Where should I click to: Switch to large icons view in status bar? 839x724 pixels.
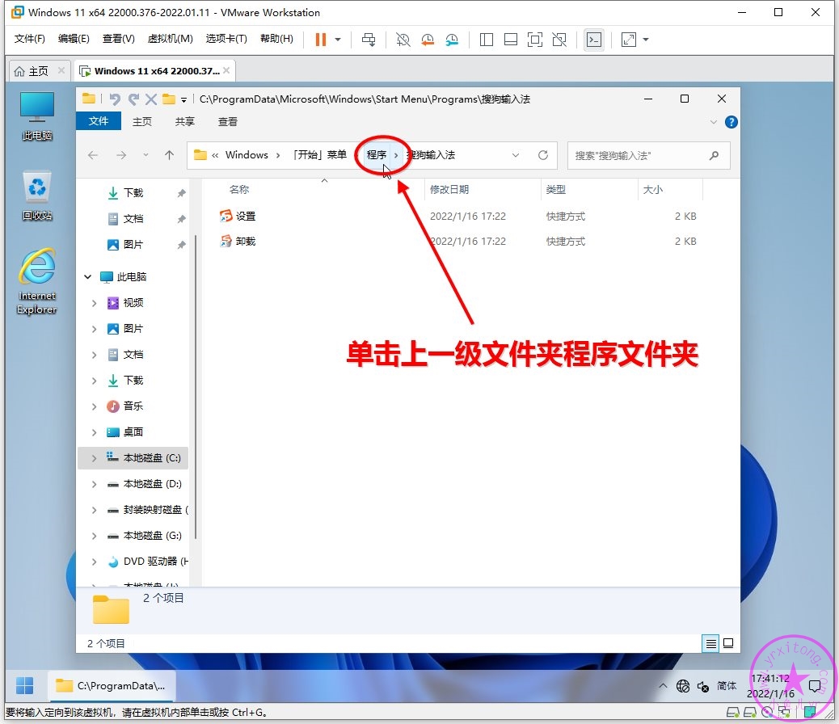(728, 643)
